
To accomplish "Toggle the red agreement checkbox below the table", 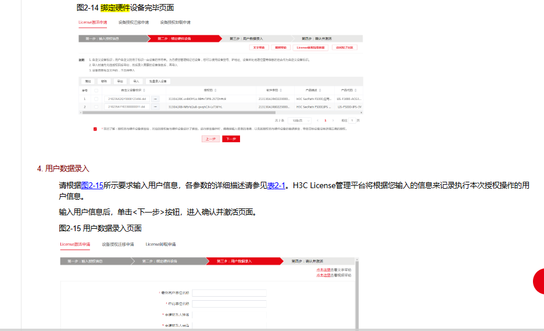I will coord(95,129).
